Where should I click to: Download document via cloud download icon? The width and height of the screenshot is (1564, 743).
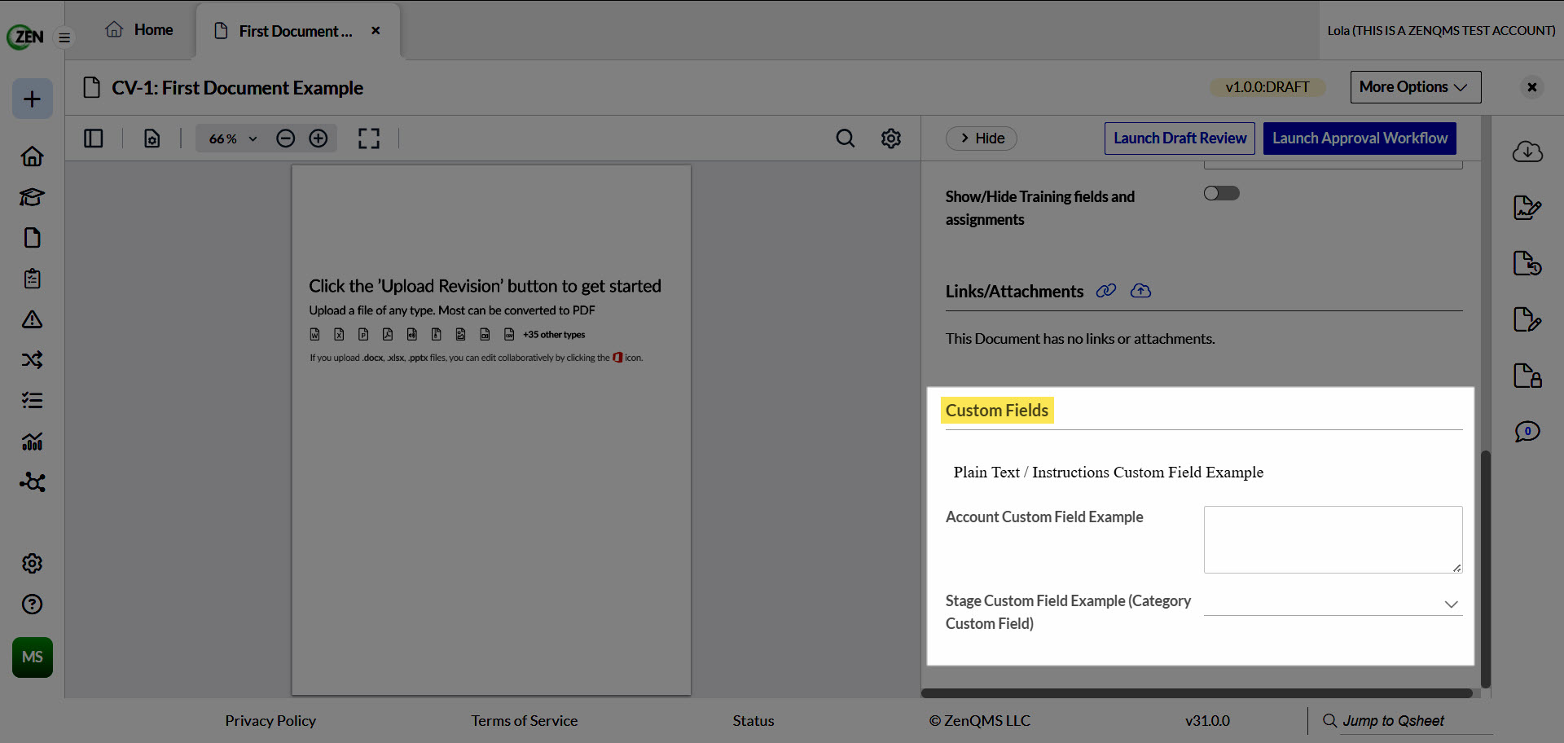1527,152
